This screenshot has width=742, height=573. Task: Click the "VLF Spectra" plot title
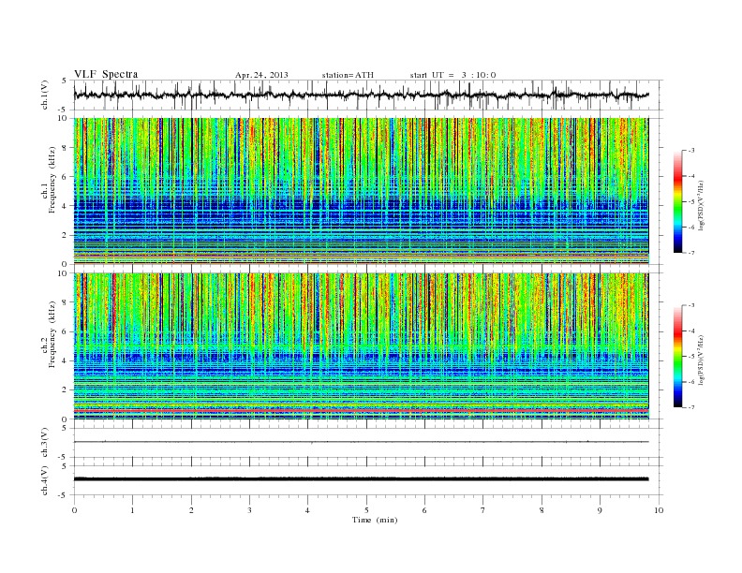pyautogui.click(x=106, y=74)
